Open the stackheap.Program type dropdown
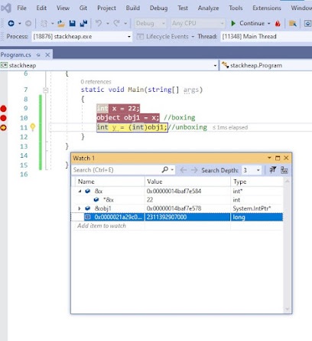The image size is (312, 341). pyautogui.click(x=266, y=65)
